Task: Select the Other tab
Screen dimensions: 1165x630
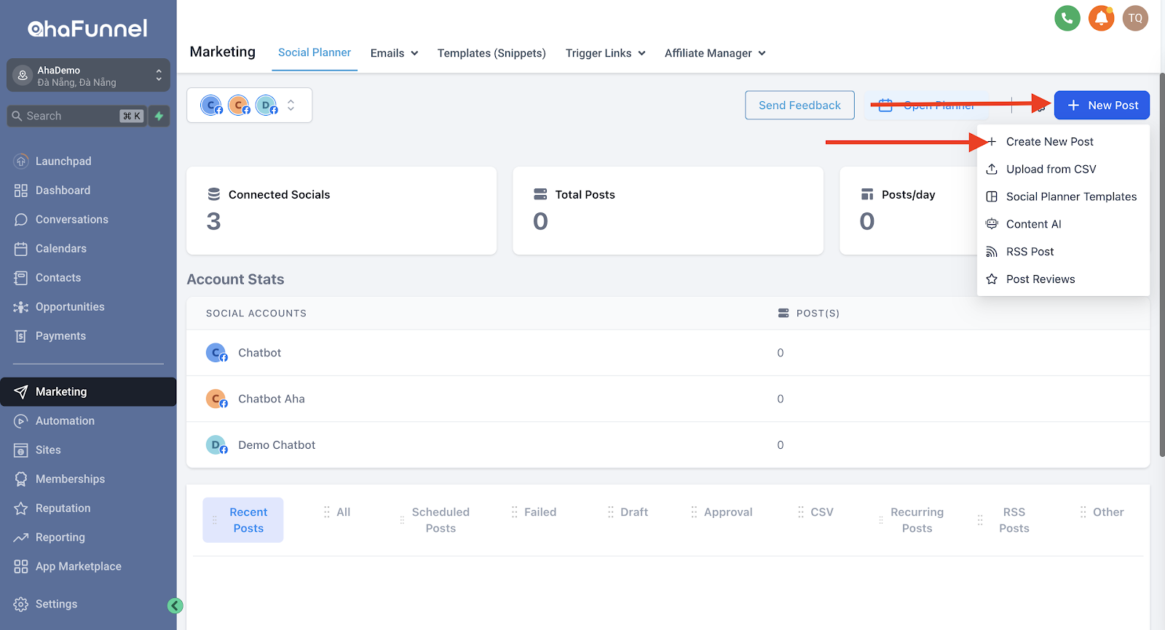Action: coord(1102,512)
